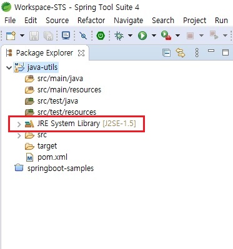233x249 pixels.
Task: Open the Console terminal toolbar icon
Action: (66, 36)
